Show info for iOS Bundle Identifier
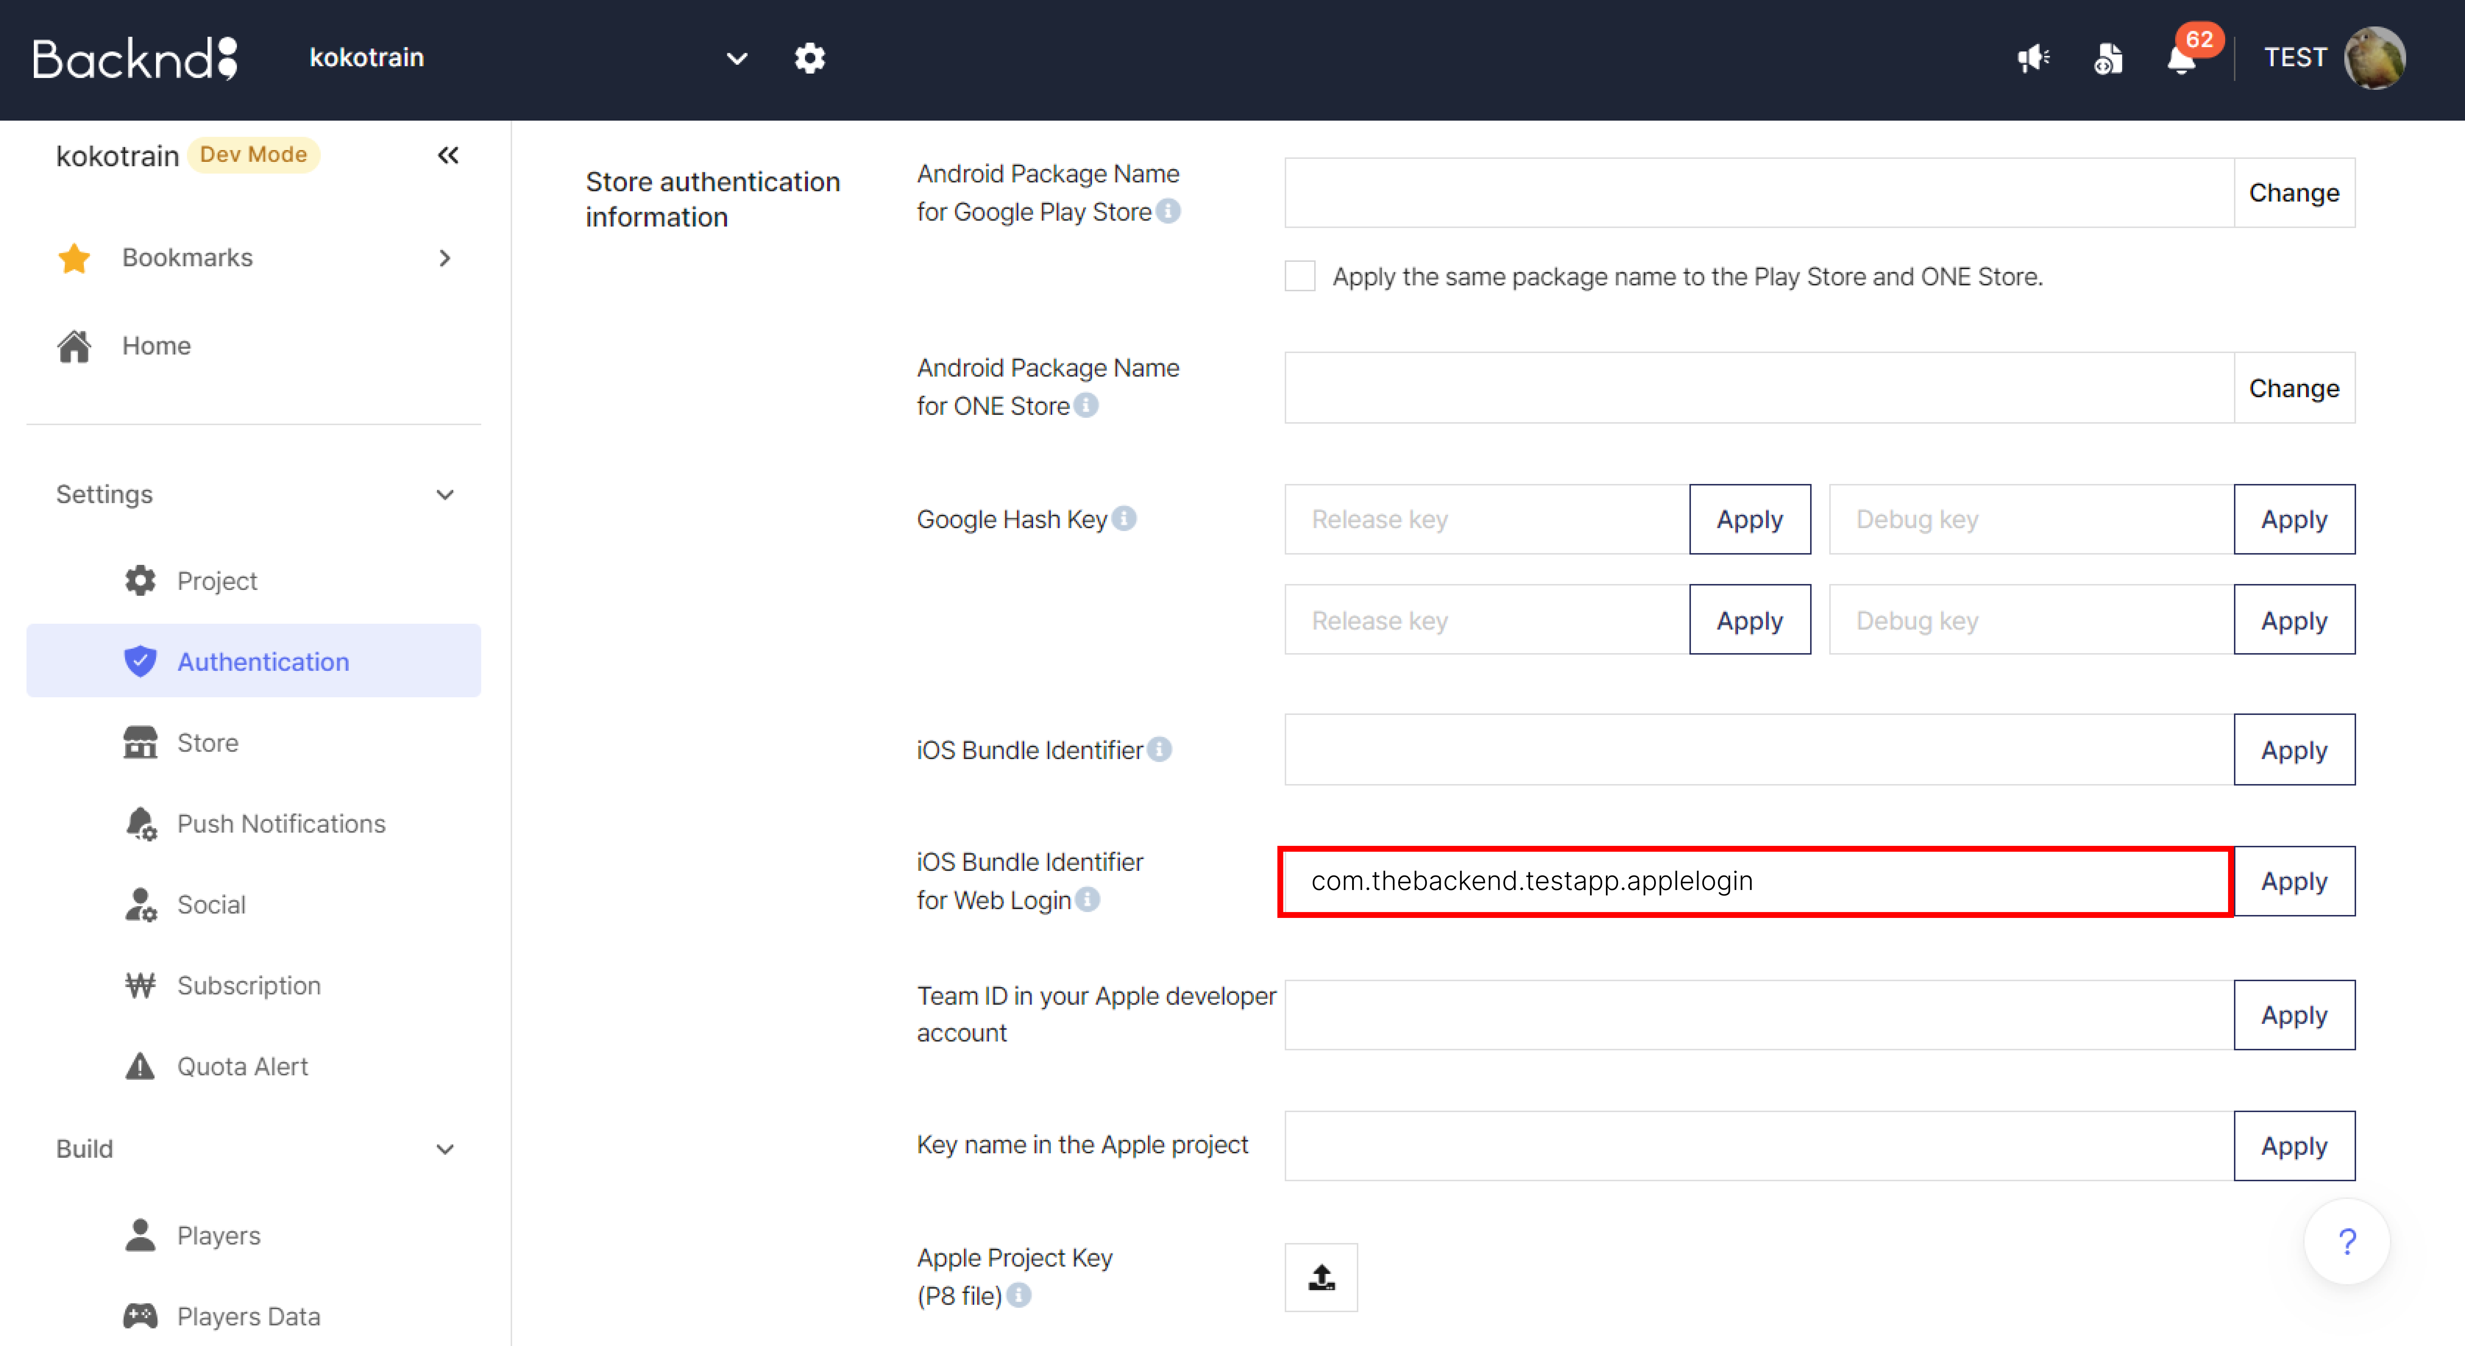Image resolution: width=2465 pixels, height=1346 pixels. [1160, 749]
